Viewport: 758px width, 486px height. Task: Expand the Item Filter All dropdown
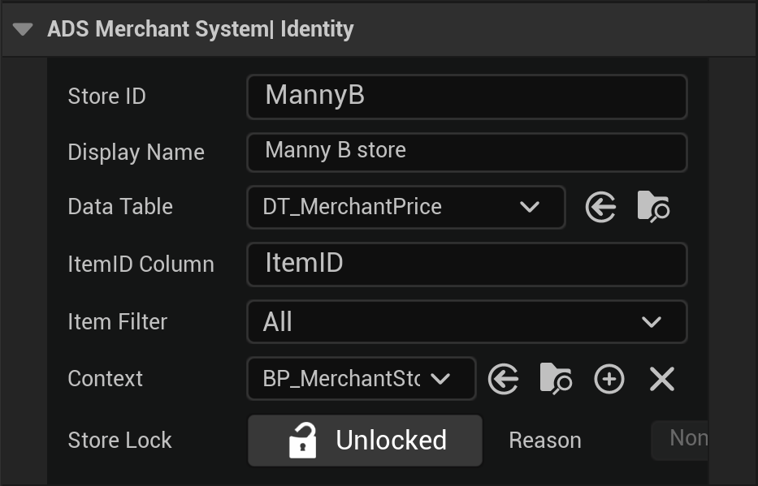(467, 322)
